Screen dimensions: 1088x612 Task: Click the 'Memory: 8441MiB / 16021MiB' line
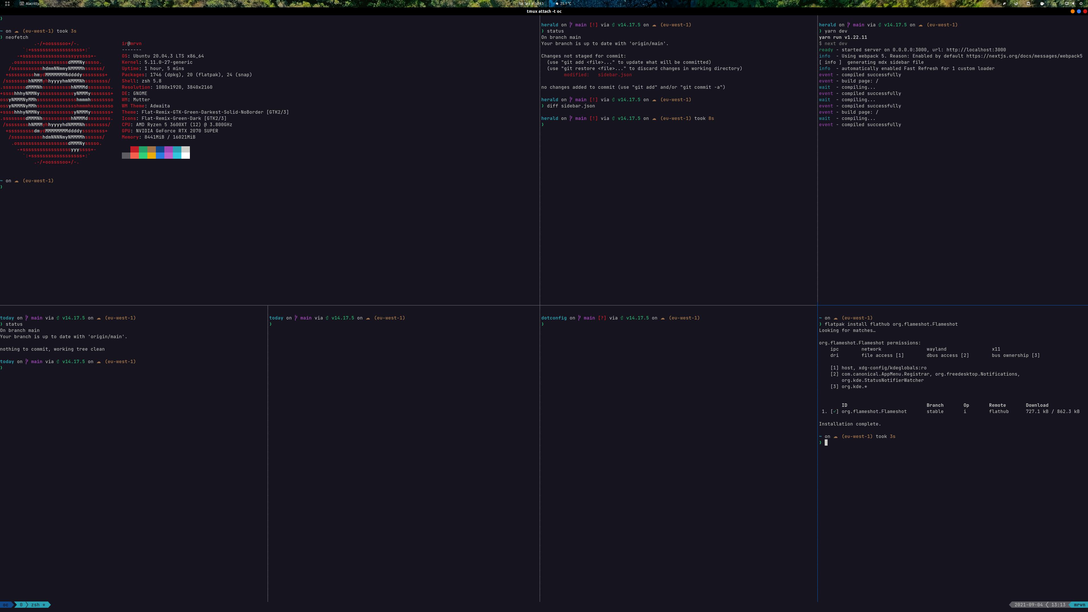(158, 137)
